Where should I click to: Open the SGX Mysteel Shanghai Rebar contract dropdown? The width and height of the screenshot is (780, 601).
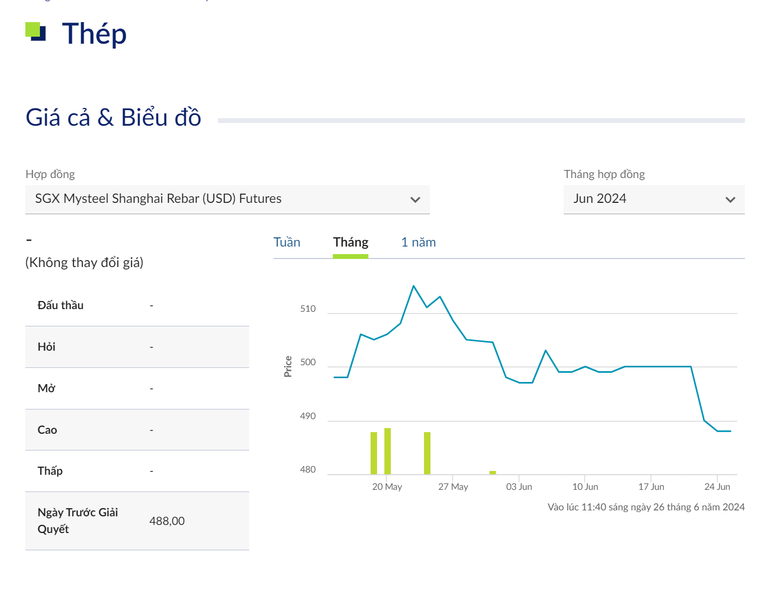point(227,199)
